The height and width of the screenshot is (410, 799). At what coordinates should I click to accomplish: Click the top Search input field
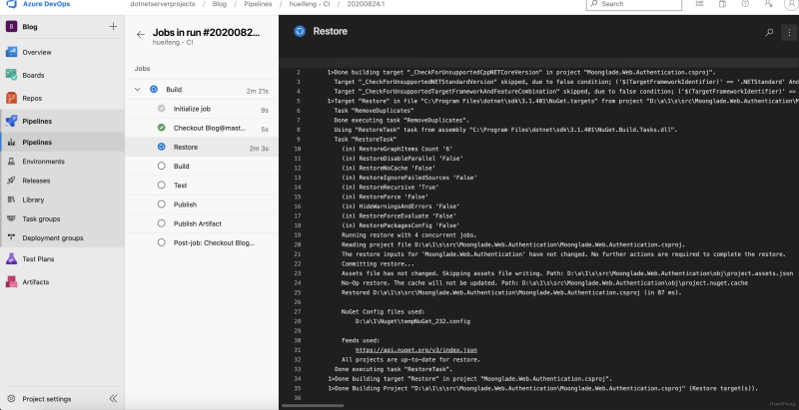point(634,4)
